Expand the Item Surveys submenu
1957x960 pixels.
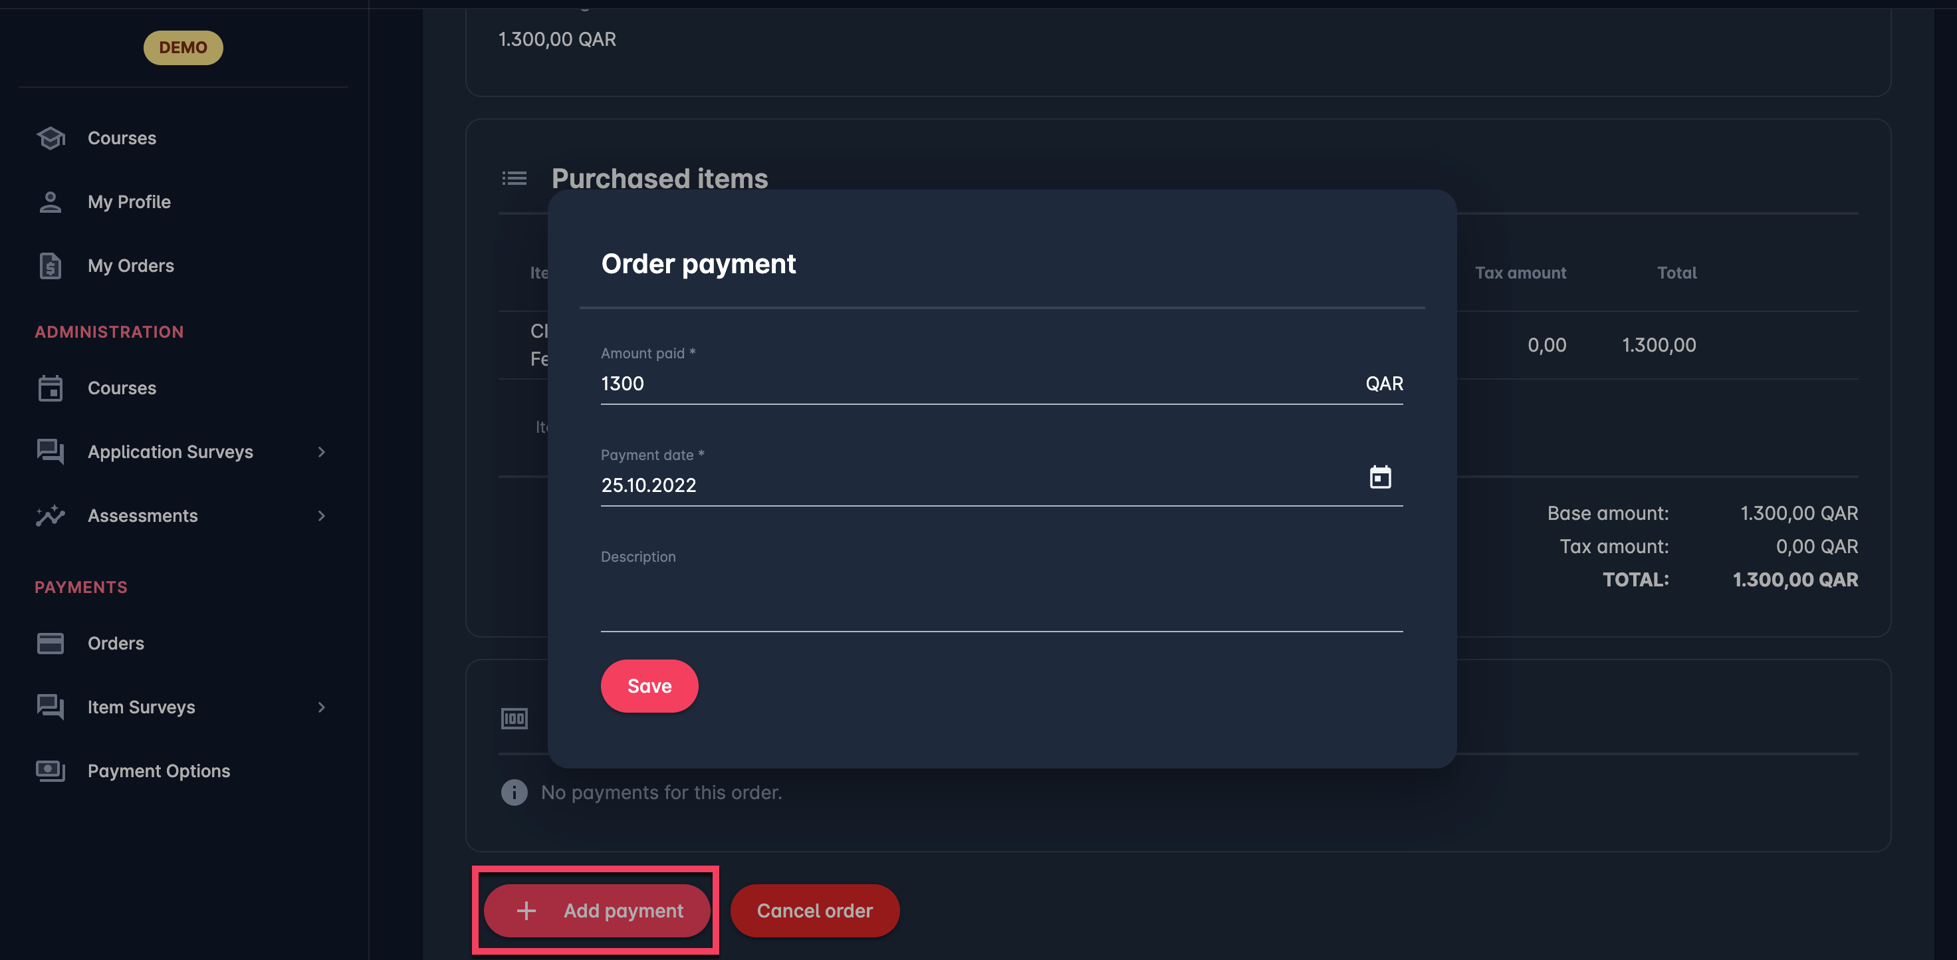(x=321, y=707)
